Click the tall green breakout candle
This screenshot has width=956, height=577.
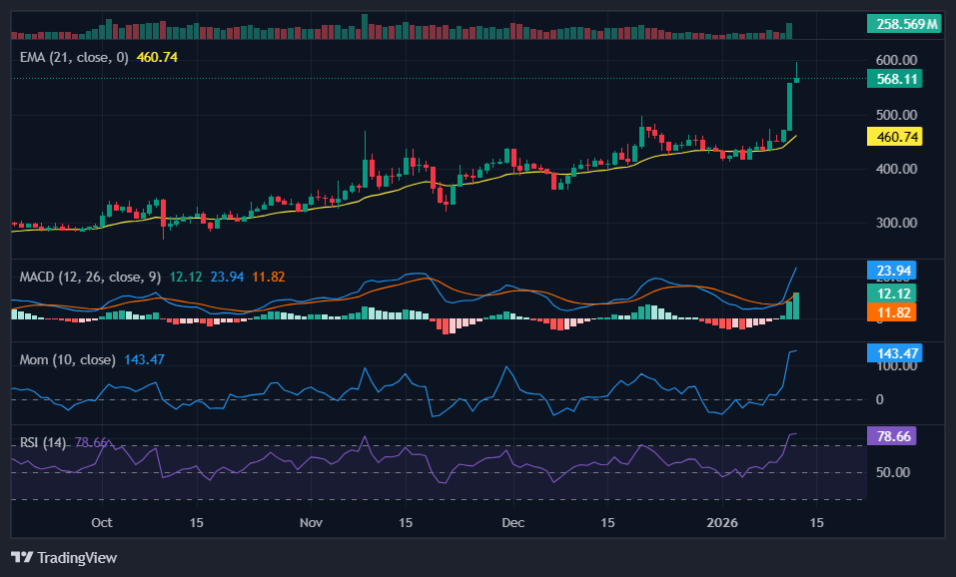pyautogui.click(x=789, y=106)
